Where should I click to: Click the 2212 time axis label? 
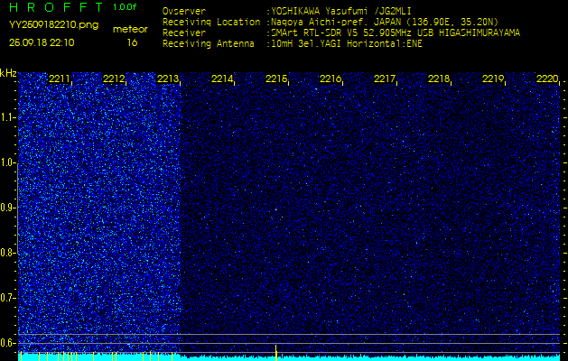click(x=114, y=79)
